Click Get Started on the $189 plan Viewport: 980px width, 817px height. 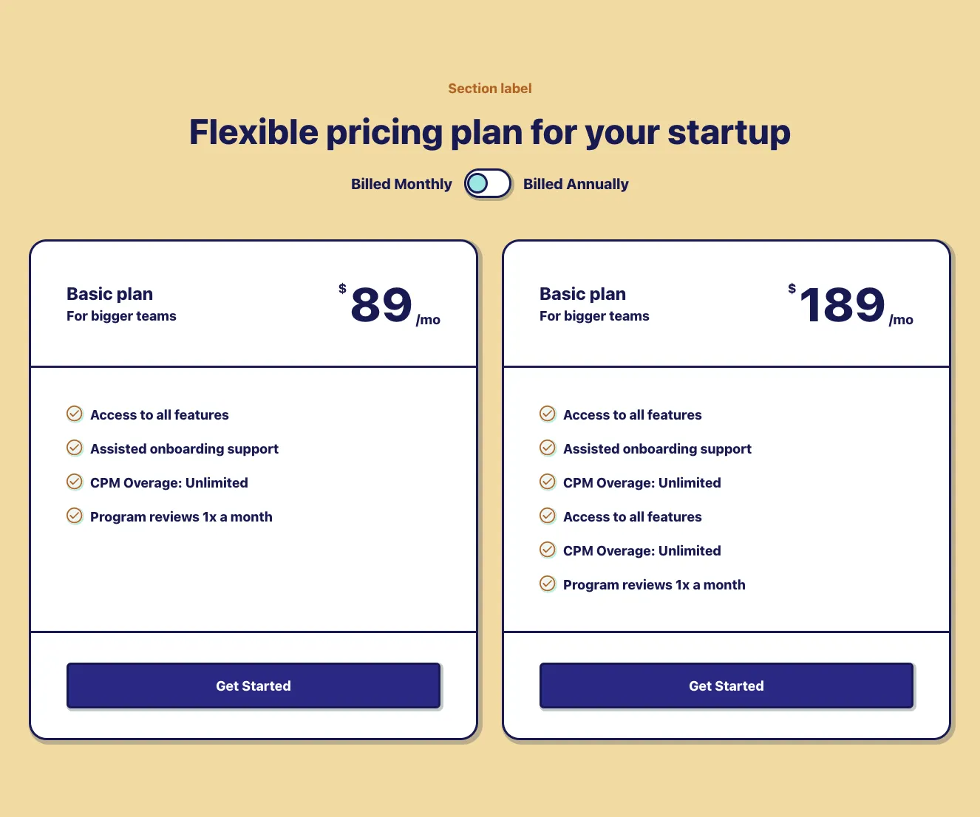coord(727,686)
